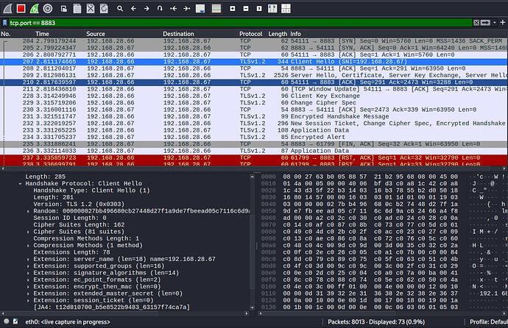Expand the server_name extension
Screen dimensions: 508x328
point(28,260)
